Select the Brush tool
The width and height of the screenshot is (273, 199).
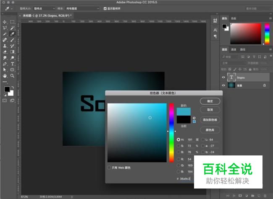tap(12, 40)
